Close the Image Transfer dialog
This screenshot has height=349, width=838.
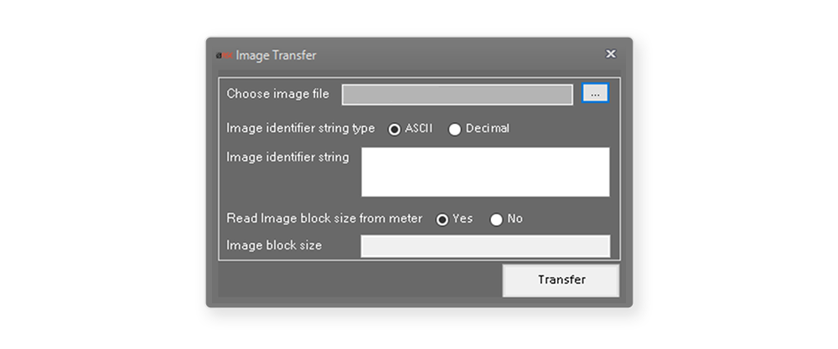pos(611,54)
